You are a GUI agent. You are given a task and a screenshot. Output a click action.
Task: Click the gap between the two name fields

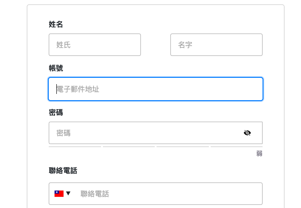[x=156, y=45]
